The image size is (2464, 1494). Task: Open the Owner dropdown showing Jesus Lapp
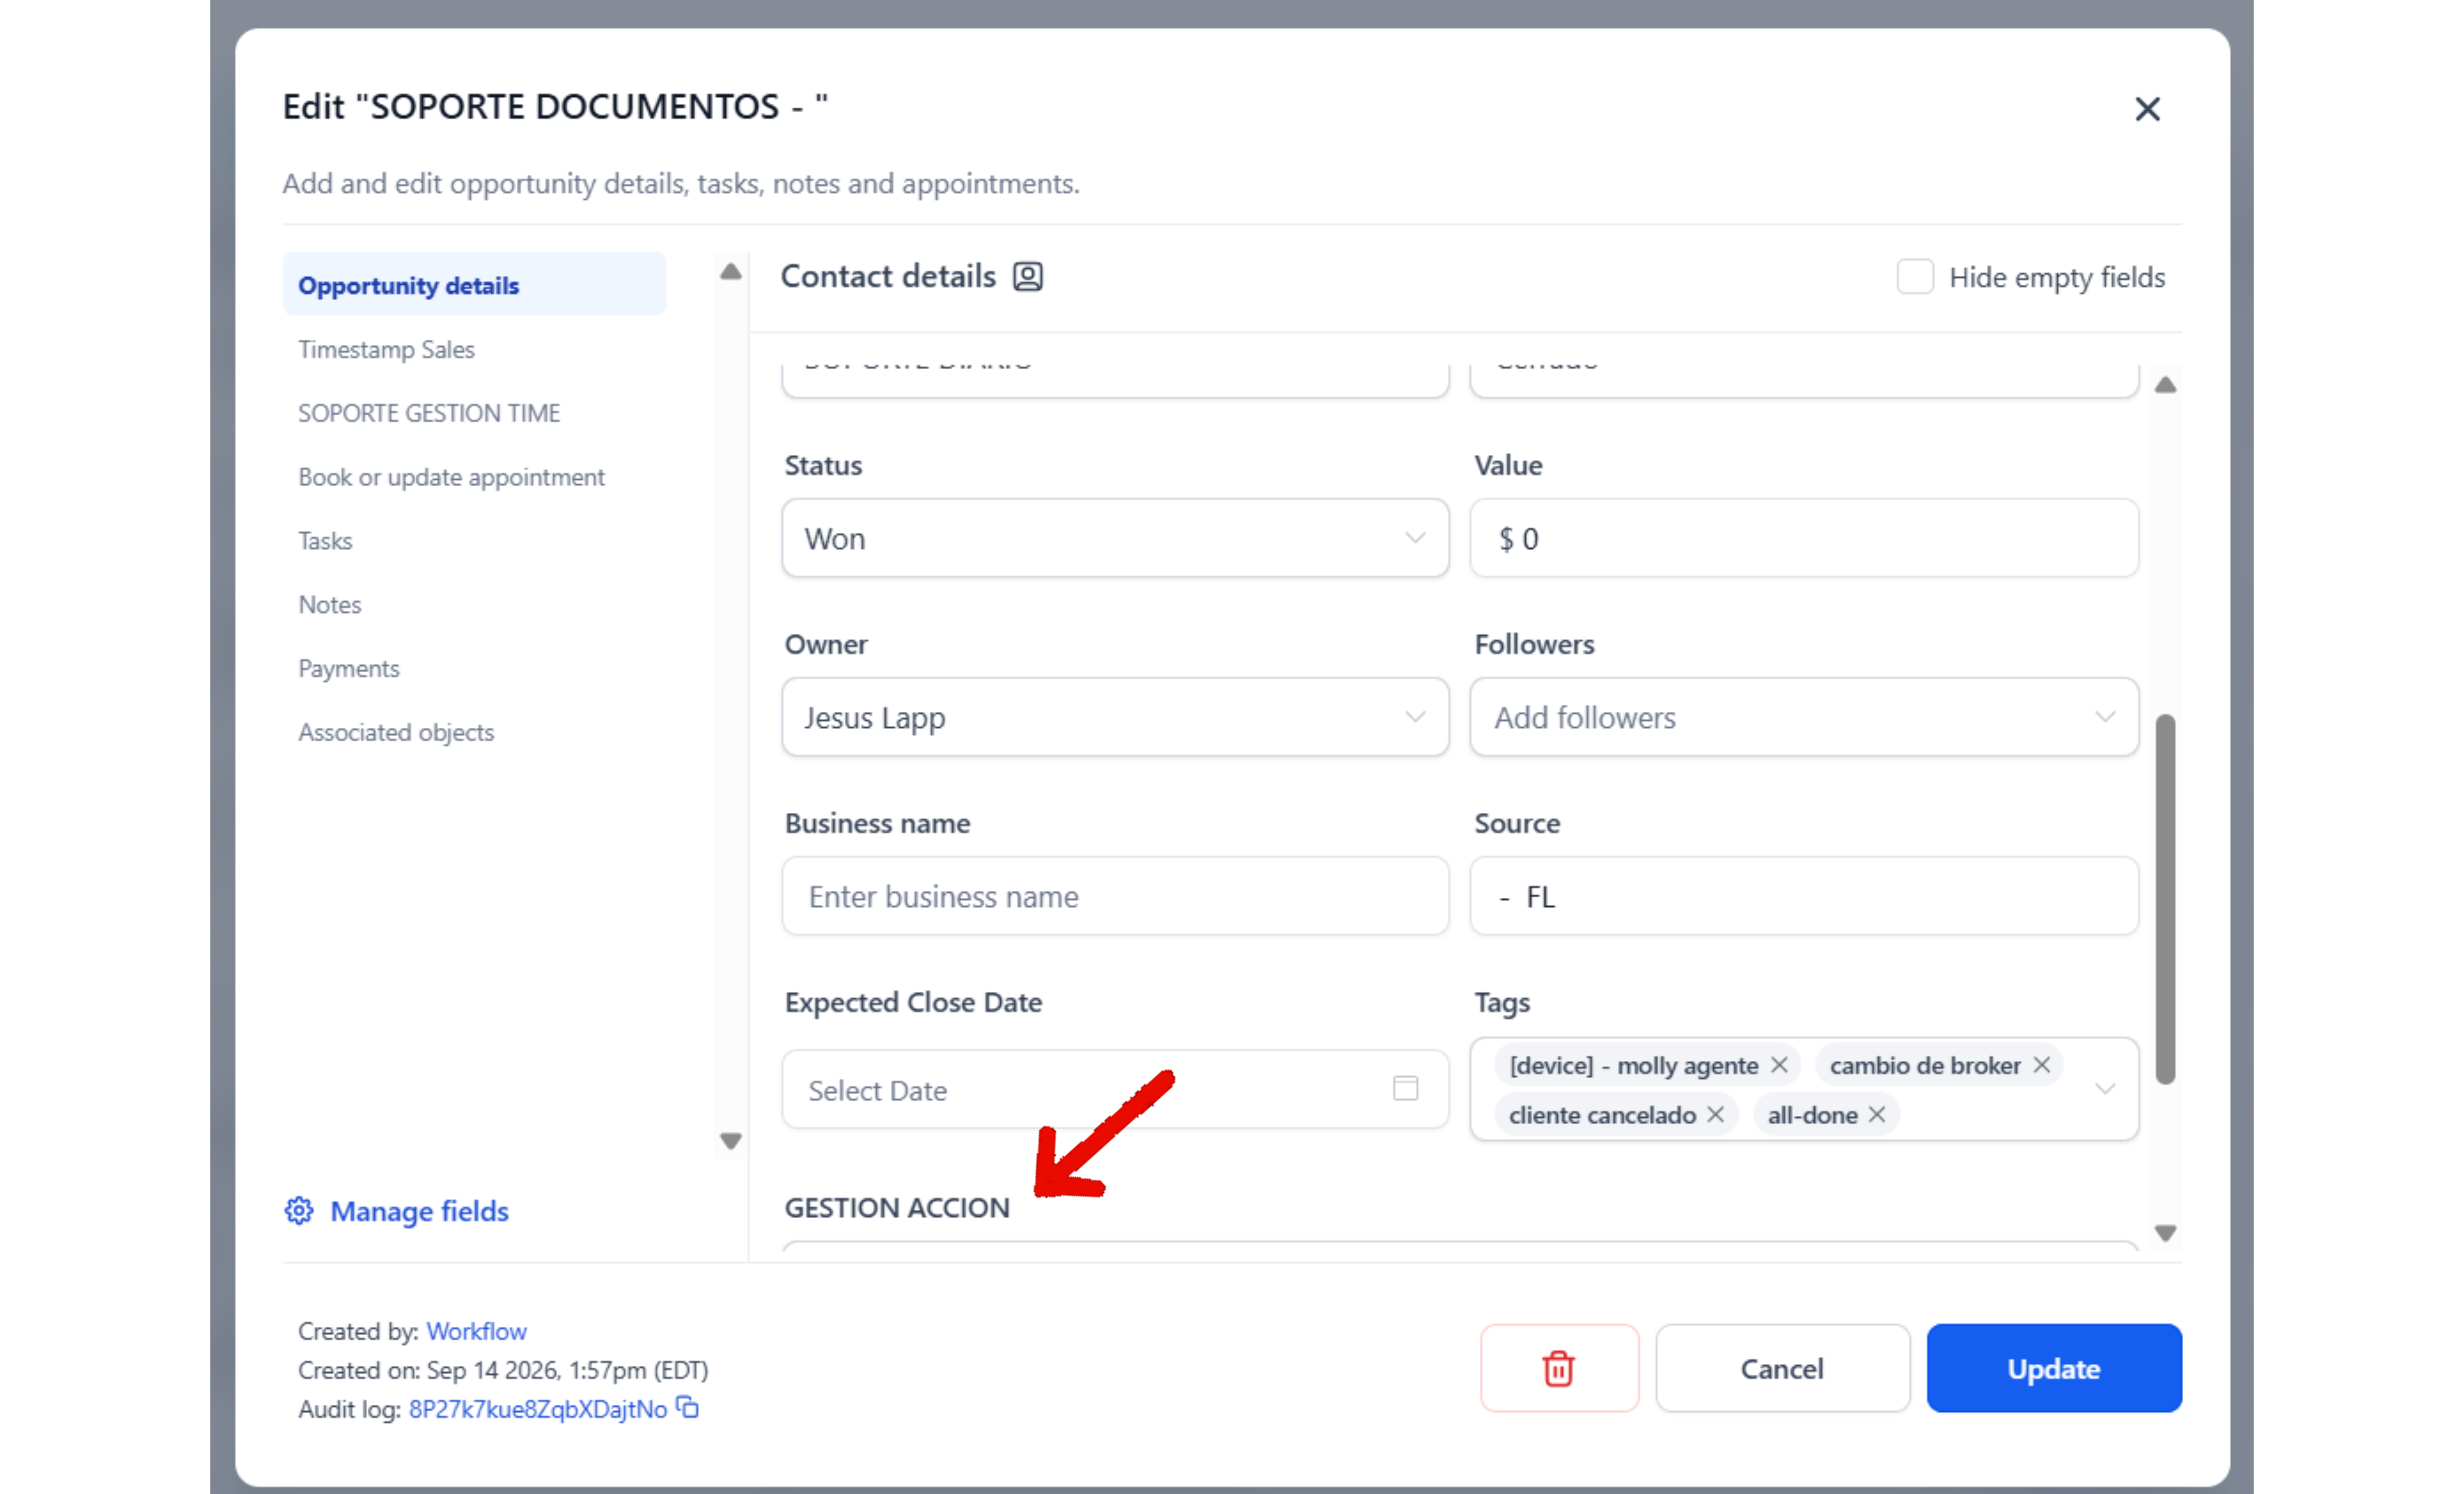(1115, 718)
